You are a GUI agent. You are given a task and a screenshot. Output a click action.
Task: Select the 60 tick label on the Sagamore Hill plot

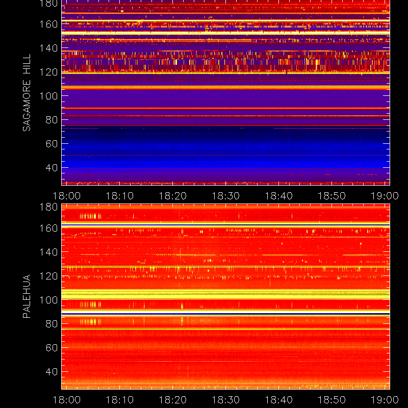[x=52, y=144]
